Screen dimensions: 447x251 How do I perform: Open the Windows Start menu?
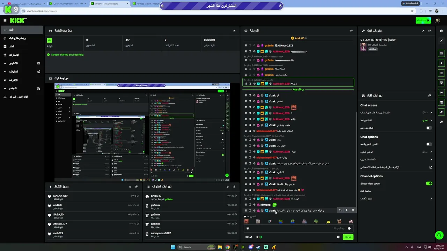pyautogui.click(x=173, y=247)
